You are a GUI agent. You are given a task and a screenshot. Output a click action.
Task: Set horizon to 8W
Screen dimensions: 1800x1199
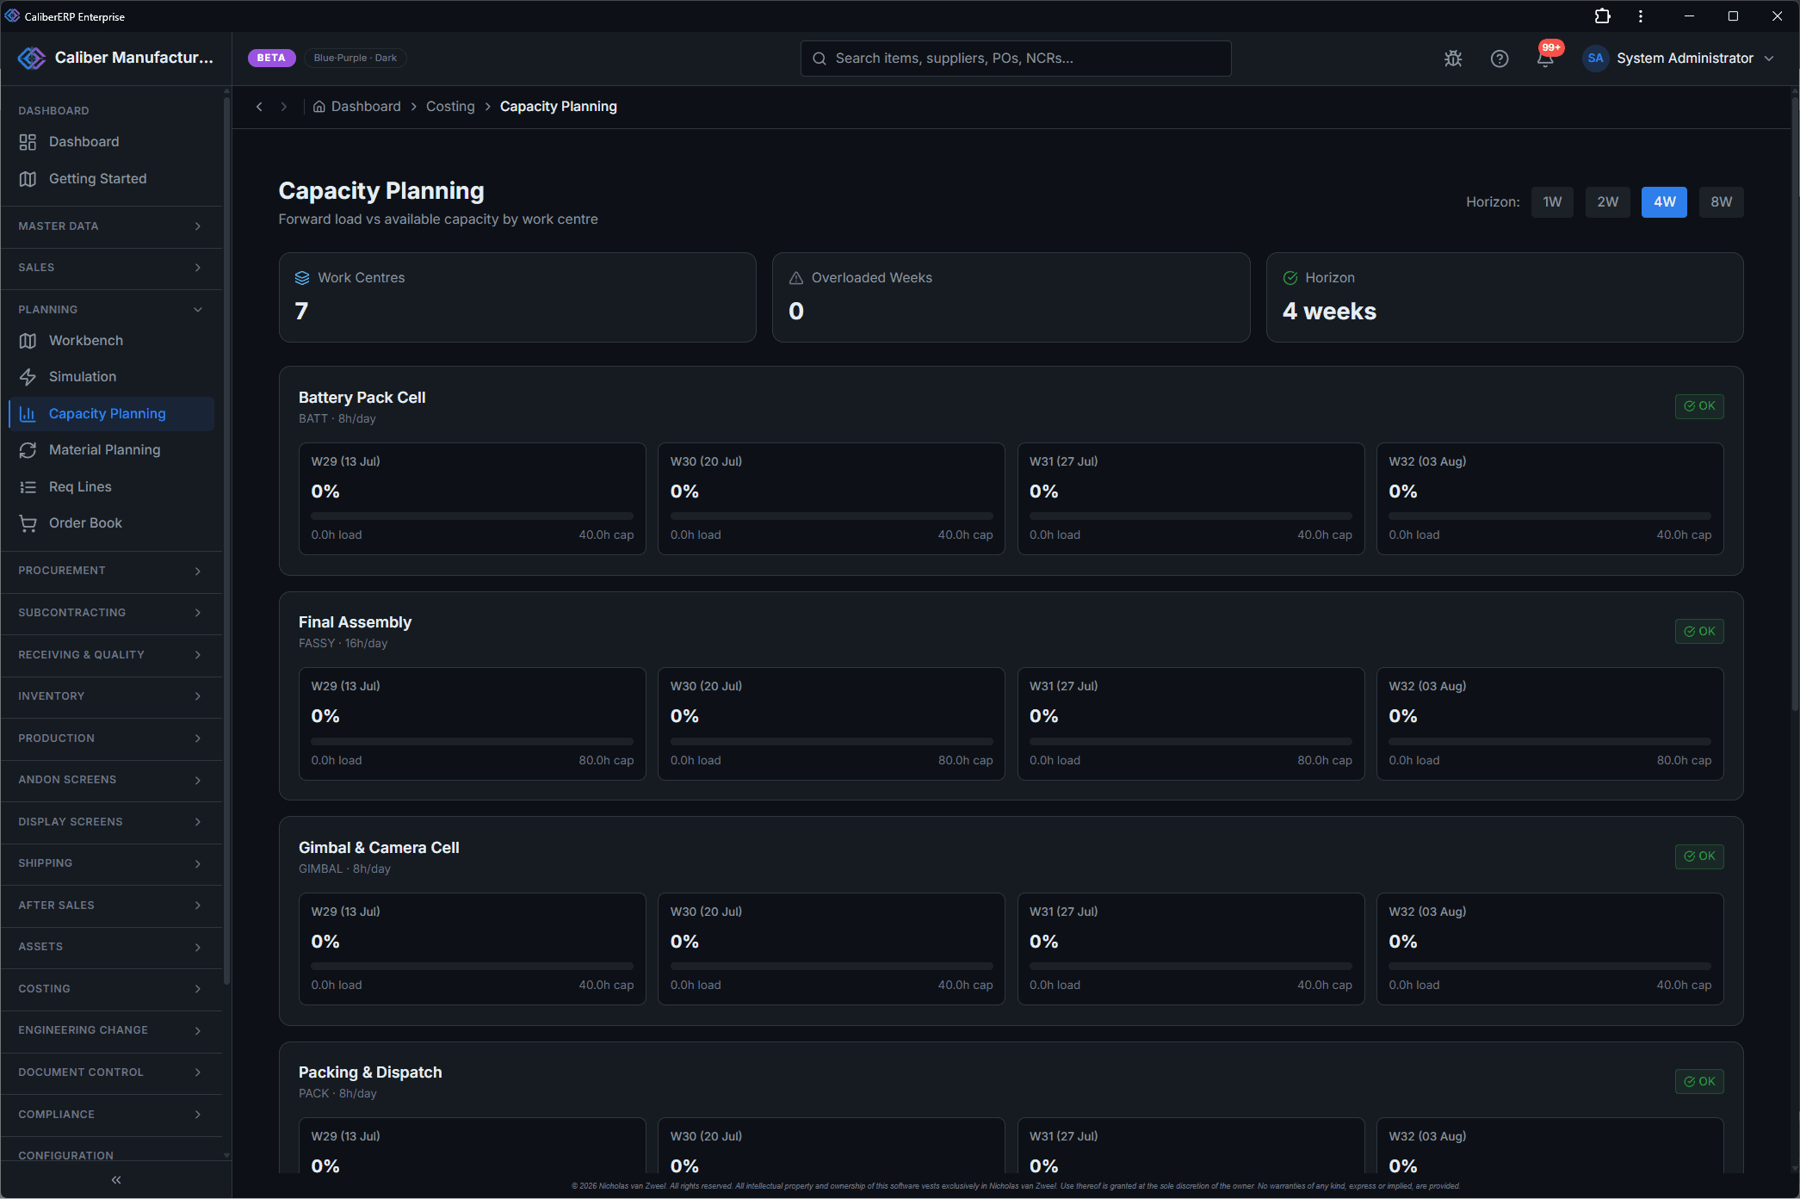tap(1722, 202)
